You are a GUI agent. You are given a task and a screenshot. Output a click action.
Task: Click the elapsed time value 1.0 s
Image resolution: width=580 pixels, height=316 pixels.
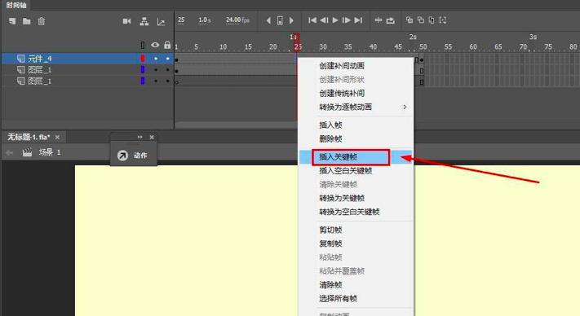205,20
